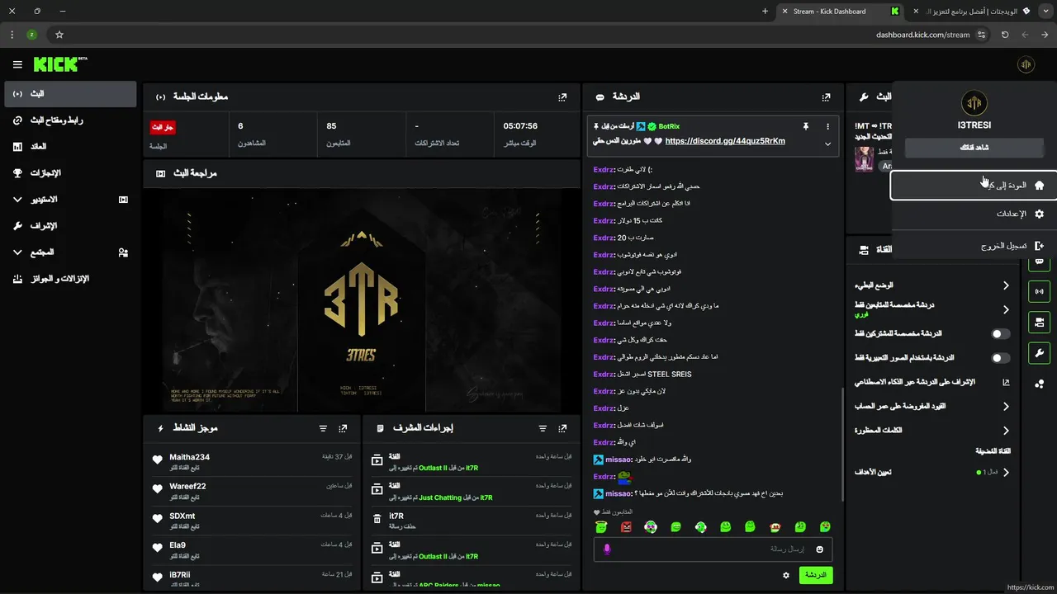Click the three-dots cluster icon in the right rail

pyautogui.click(x=1039, y=383)
